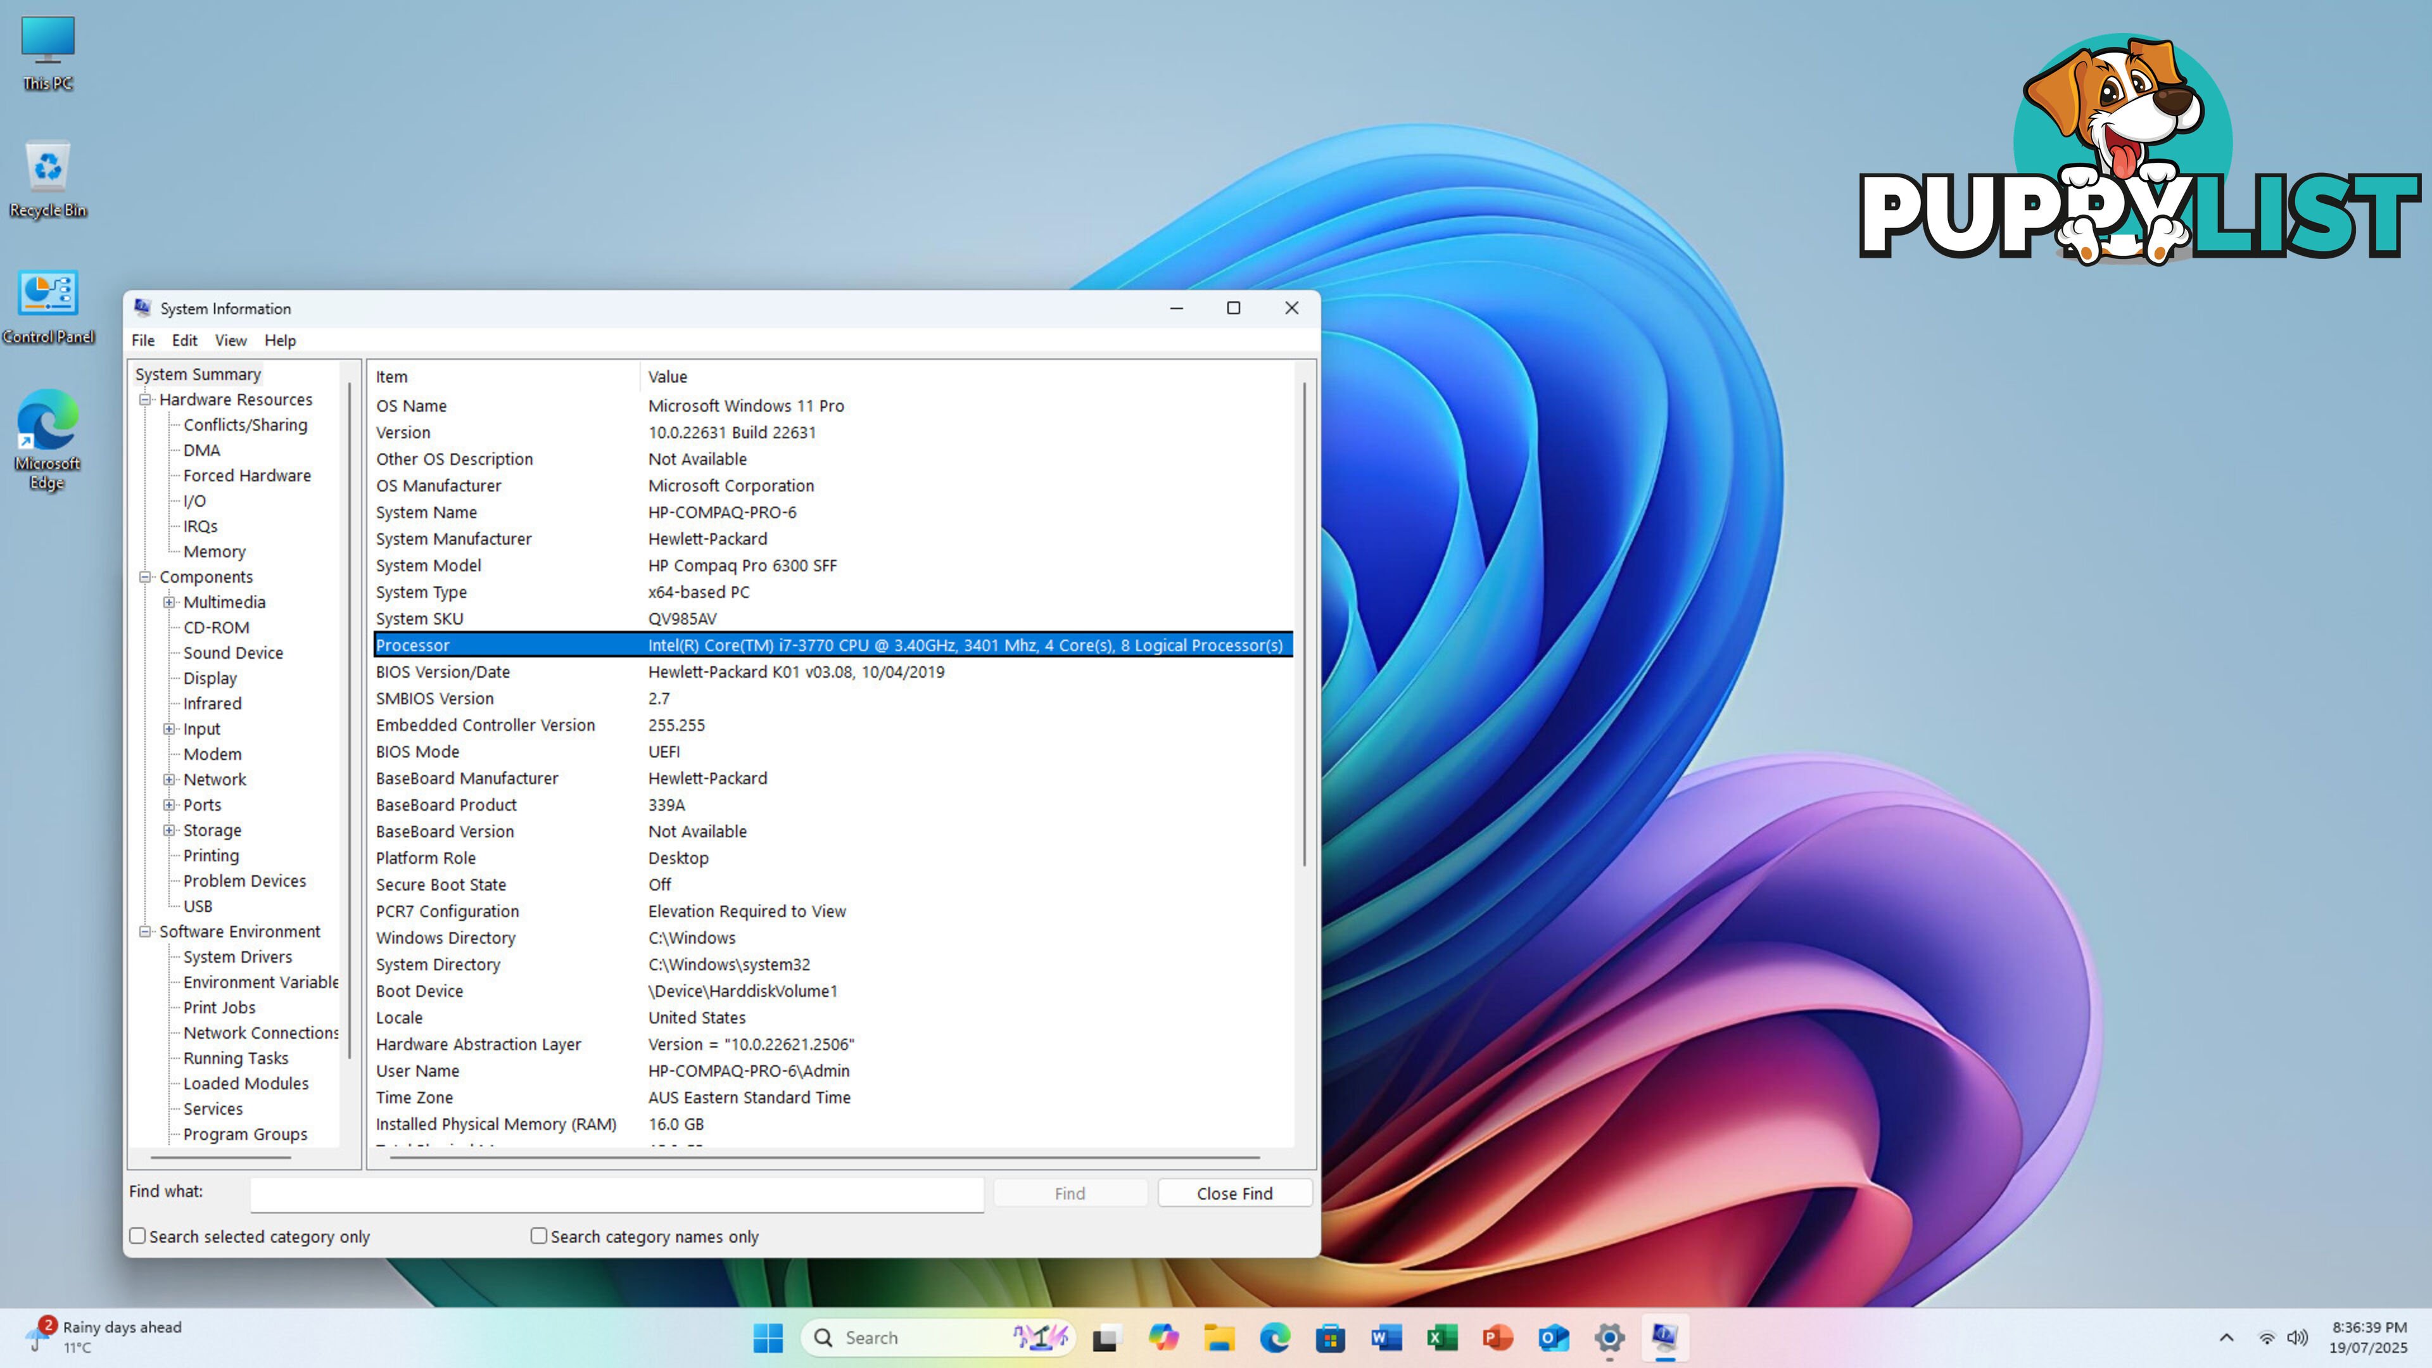Open the volume tray icon
This screenshot has height=1368, width=2432.
tap(2297, 1337)
